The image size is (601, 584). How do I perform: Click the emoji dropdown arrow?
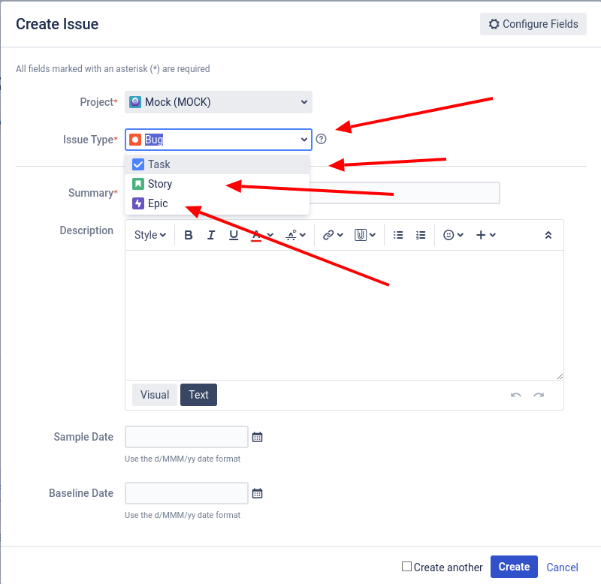461,235
